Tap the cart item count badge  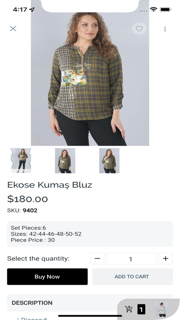pyautogui.click(x=141, y=309)
